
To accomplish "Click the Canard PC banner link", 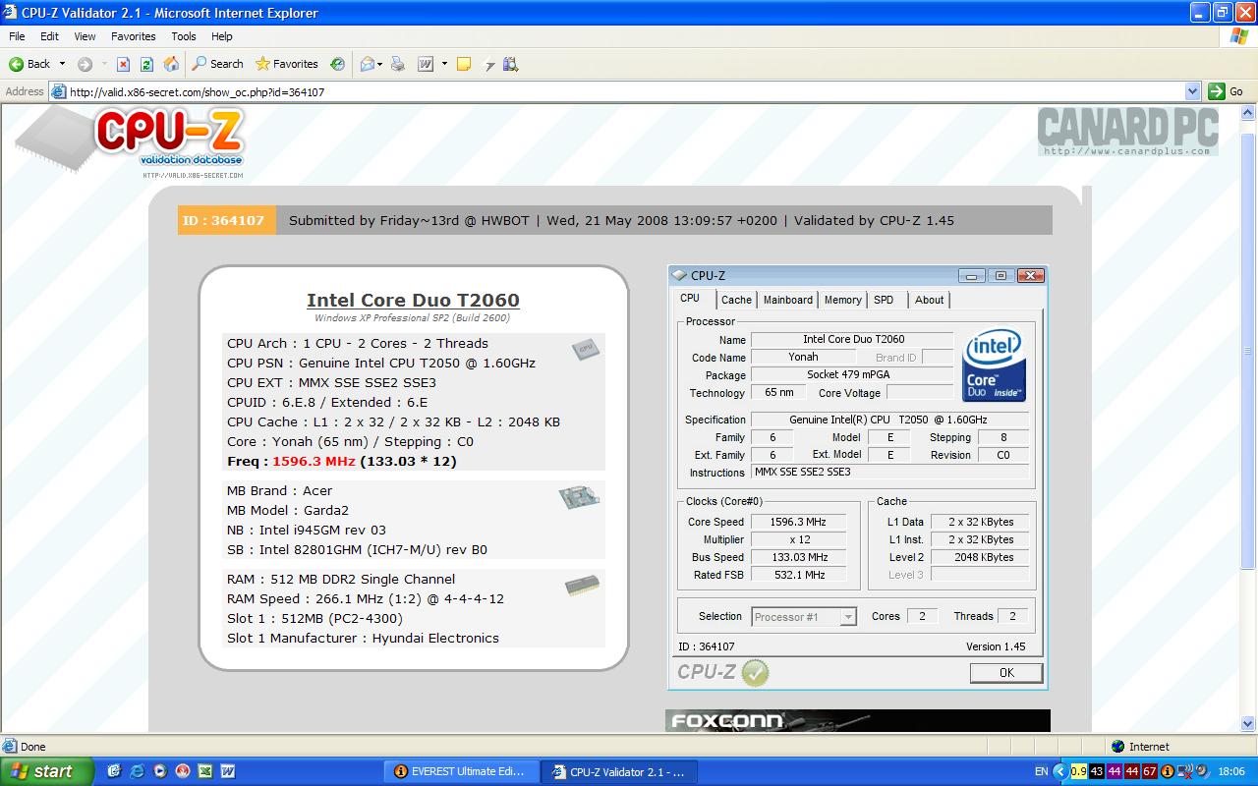I will coord(1127,131).
